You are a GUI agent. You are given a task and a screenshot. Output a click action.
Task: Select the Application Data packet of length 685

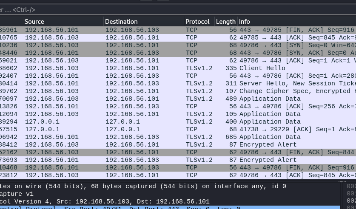(x=178, y=137)
